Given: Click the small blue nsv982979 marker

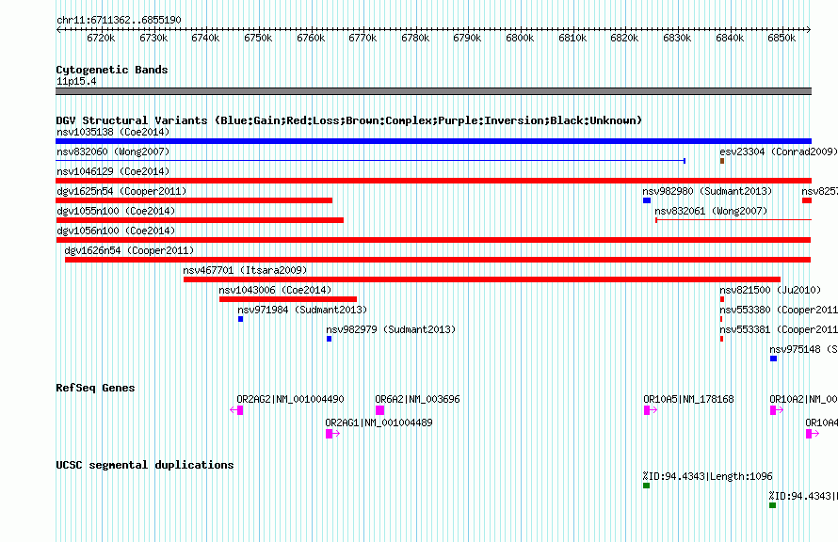Looking at the screenshot, I should 330,339.
